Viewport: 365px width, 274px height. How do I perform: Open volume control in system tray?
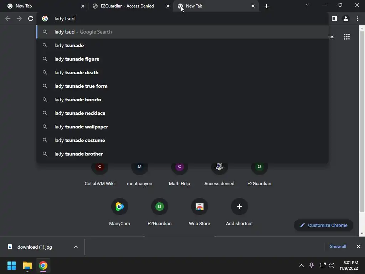[x=331, y=265]
